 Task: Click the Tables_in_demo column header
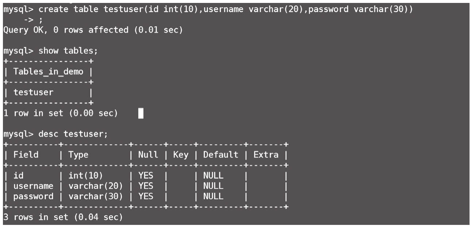pos(48,72)
